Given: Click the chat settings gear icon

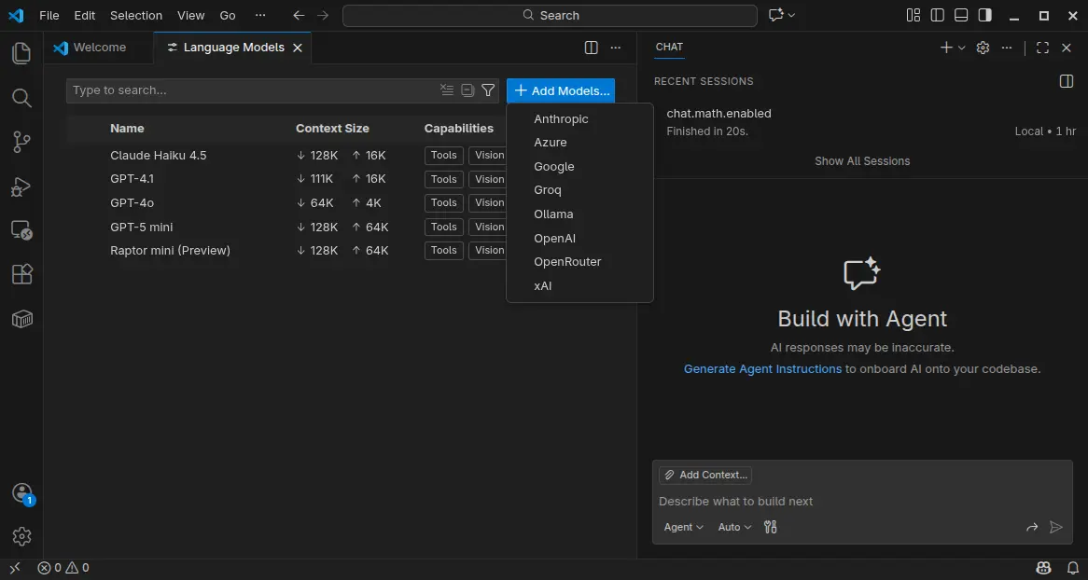Looking at the screenshot, I should (x=983, y=48).
